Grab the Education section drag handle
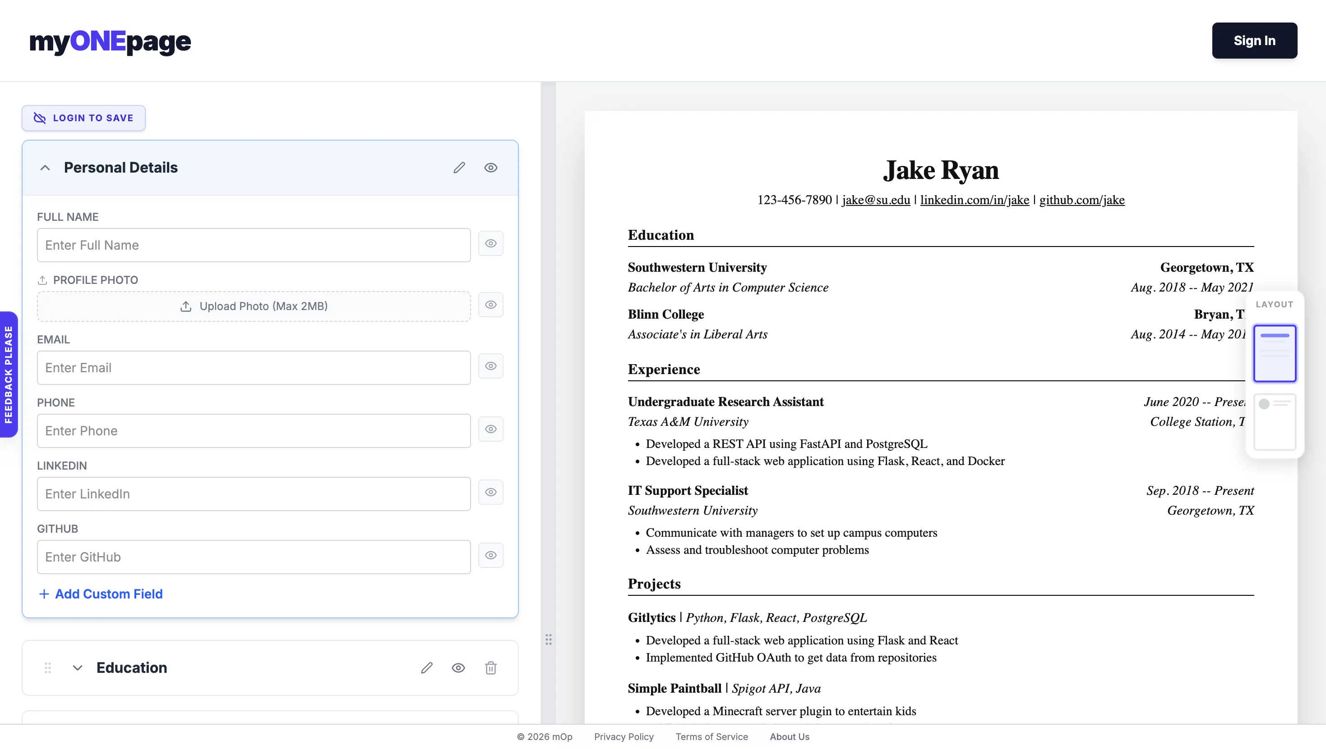1326x749 pixels. pos(47,668)
